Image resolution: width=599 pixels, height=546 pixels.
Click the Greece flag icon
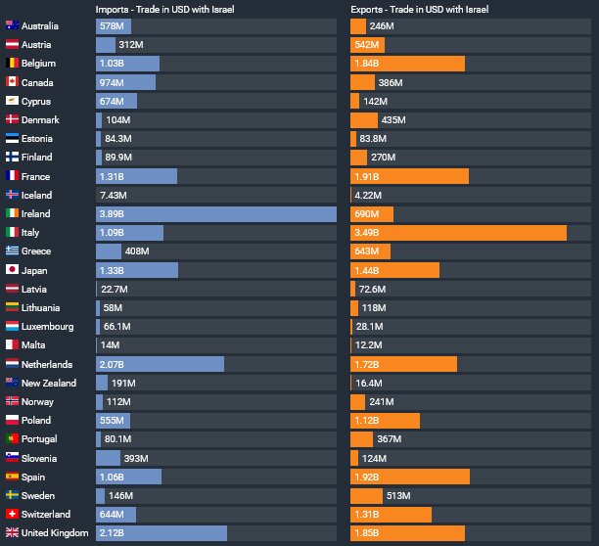(12, 251)
